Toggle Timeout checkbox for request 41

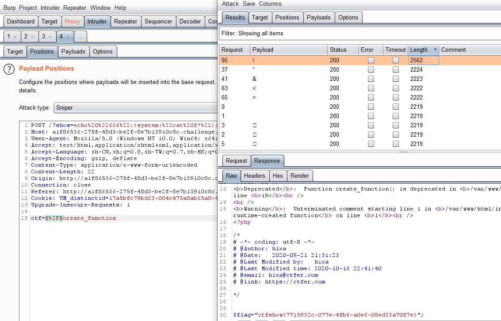[396, 79]
